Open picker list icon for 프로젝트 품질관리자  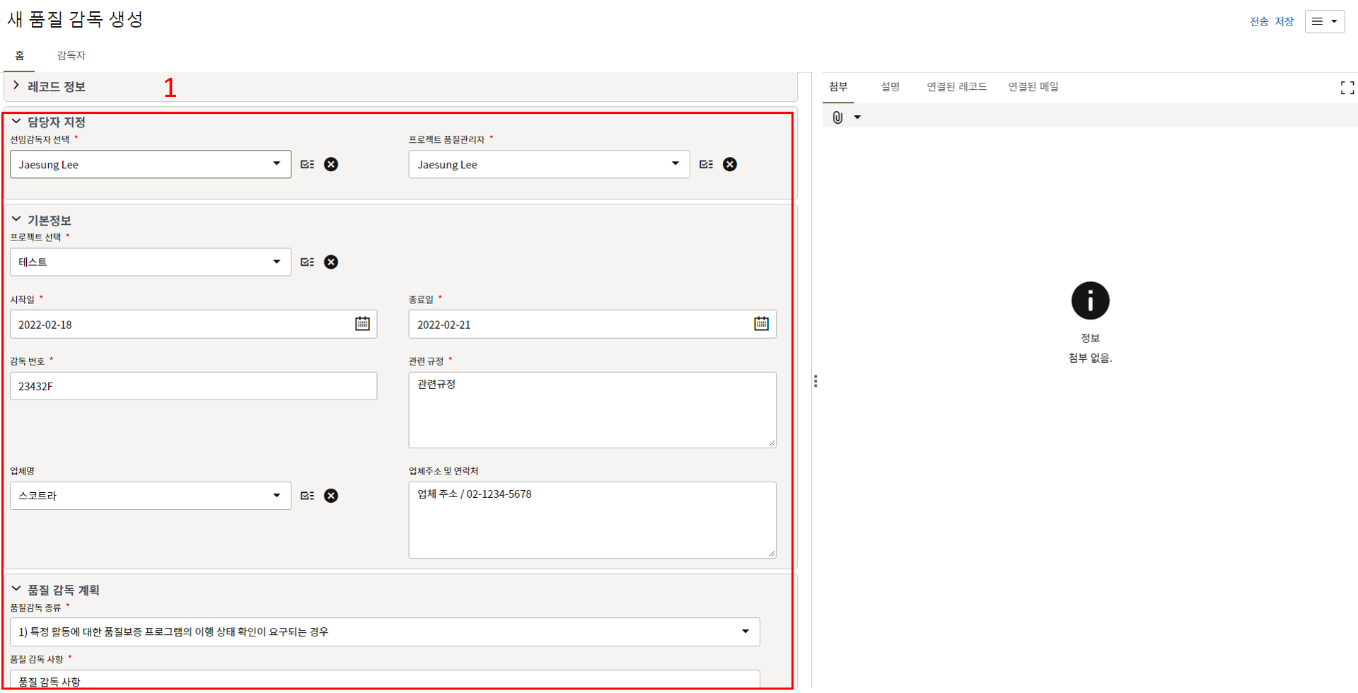coord(706,164)
